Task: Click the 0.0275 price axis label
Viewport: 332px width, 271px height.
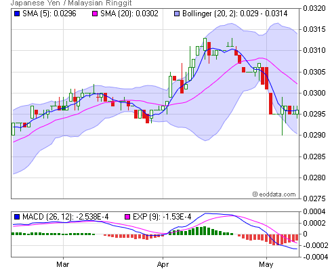Action: point(314,199)
